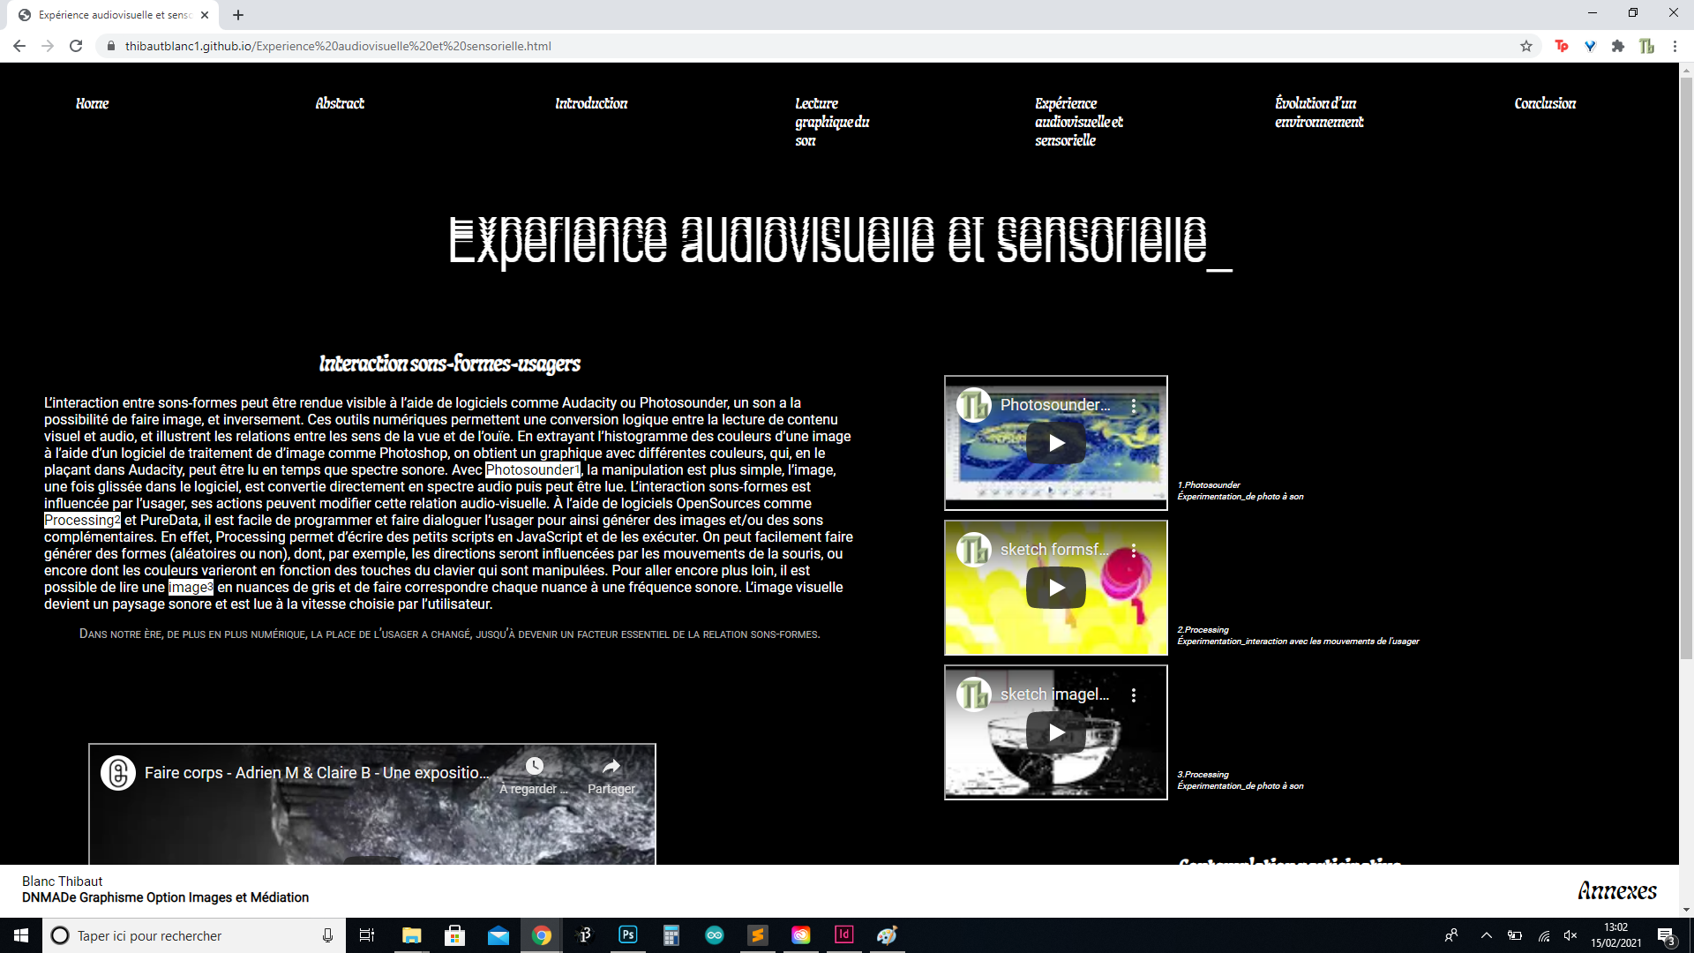Bookmark this page with star icon
The width and height of the screenshot is (1694, 953).
coord(1526,46)
